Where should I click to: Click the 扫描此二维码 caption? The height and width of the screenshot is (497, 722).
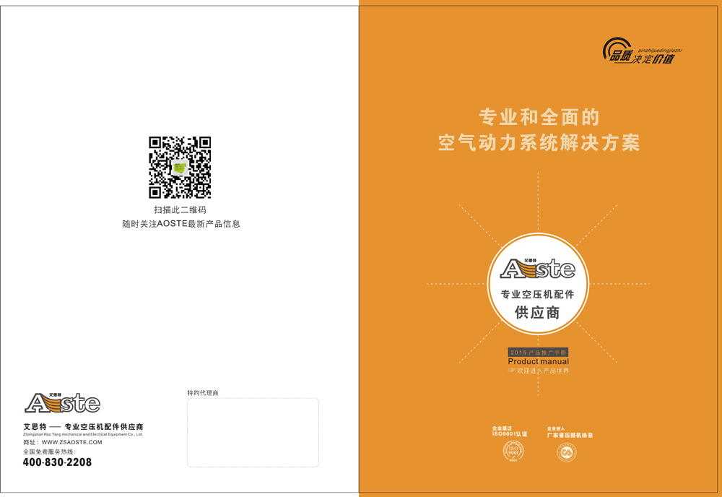click(x=180, y=209)
